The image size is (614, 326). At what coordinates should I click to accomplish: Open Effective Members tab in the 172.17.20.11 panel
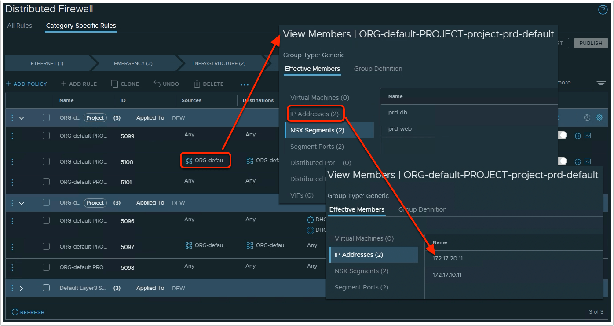point(357,209)
